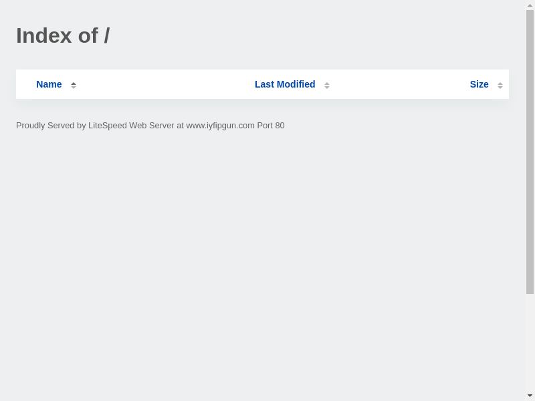This screenshot has width=535, height=401.
Task: Click the "Port 80" footer text
Action: pyautogui.click(x=271, y=126)
